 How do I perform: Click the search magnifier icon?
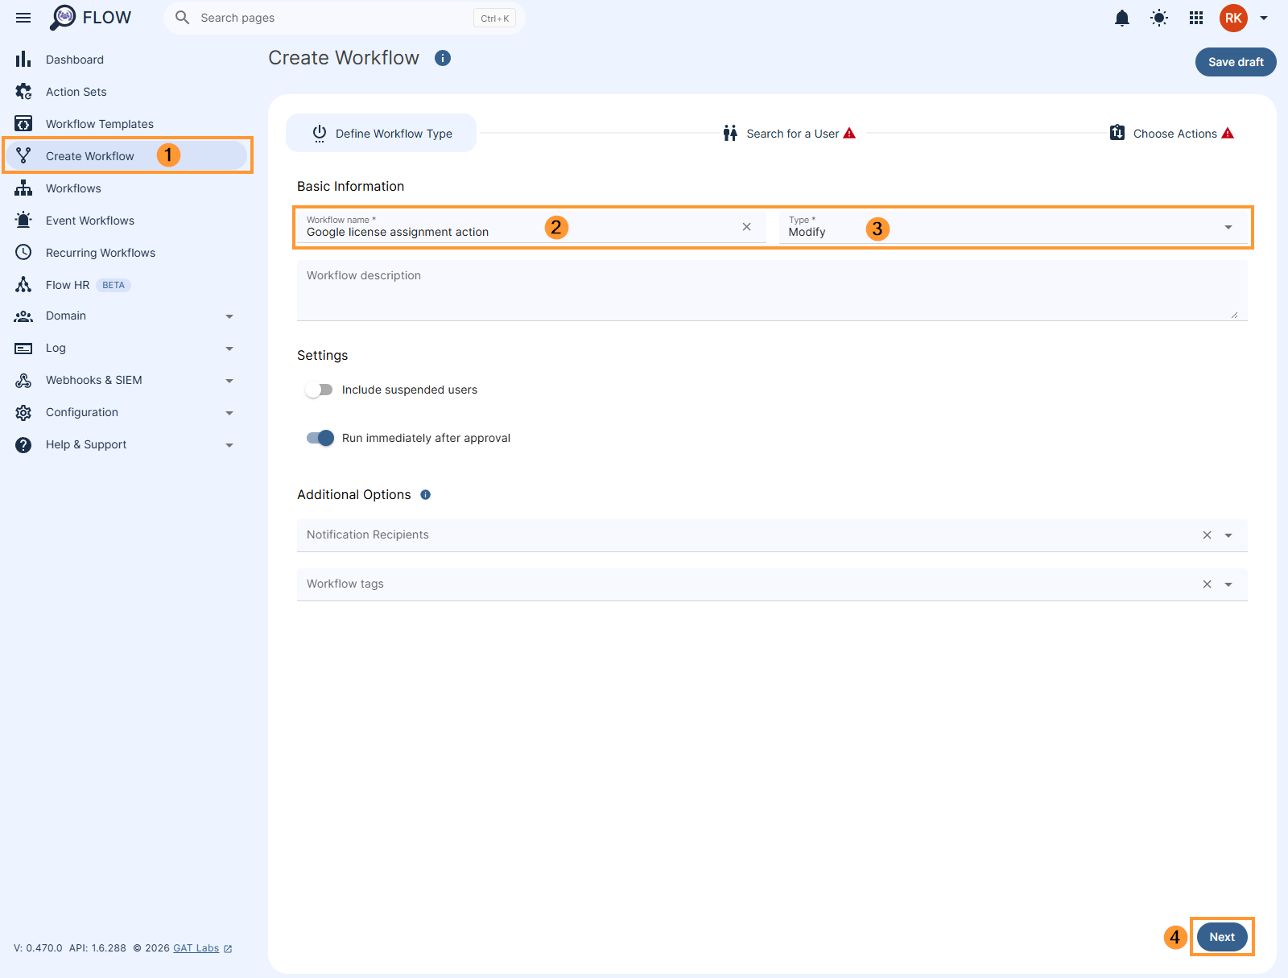(x=183, y=18)
